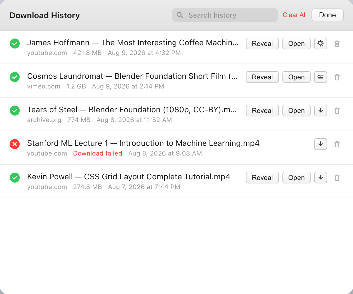Click the gear icon on James Hoffmann row

point(321,44)
